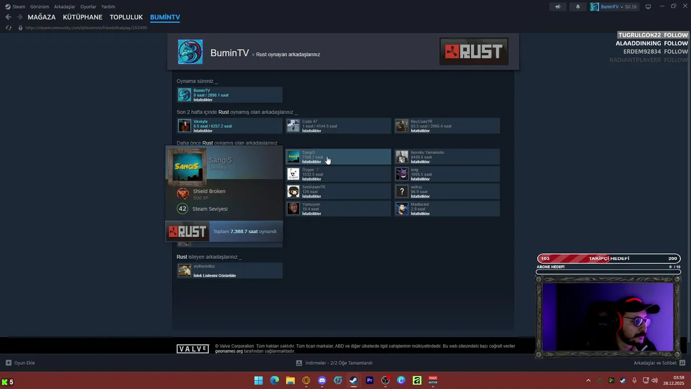Image resolution: width=691 pixels, height=389 pixels.
Task: Click İstek Listesini Görüntüle link
Action: click(x=214, y=276)
